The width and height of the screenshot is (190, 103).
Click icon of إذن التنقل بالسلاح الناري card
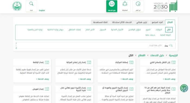pyautogui.click(x=173, y=62)
